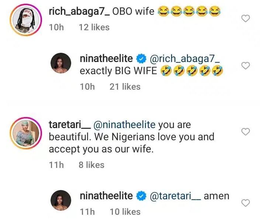Like taretari__'s comment with heart icon
The image size is (260, 224).
245,131
